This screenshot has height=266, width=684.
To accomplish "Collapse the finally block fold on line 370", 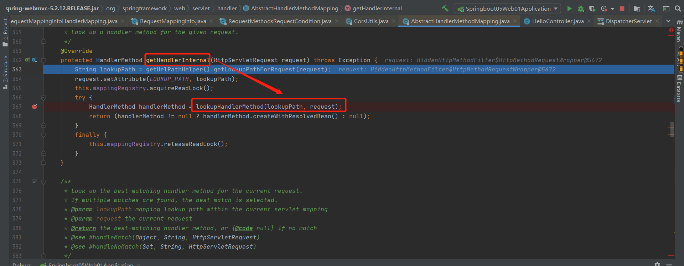I will point(43,135).
